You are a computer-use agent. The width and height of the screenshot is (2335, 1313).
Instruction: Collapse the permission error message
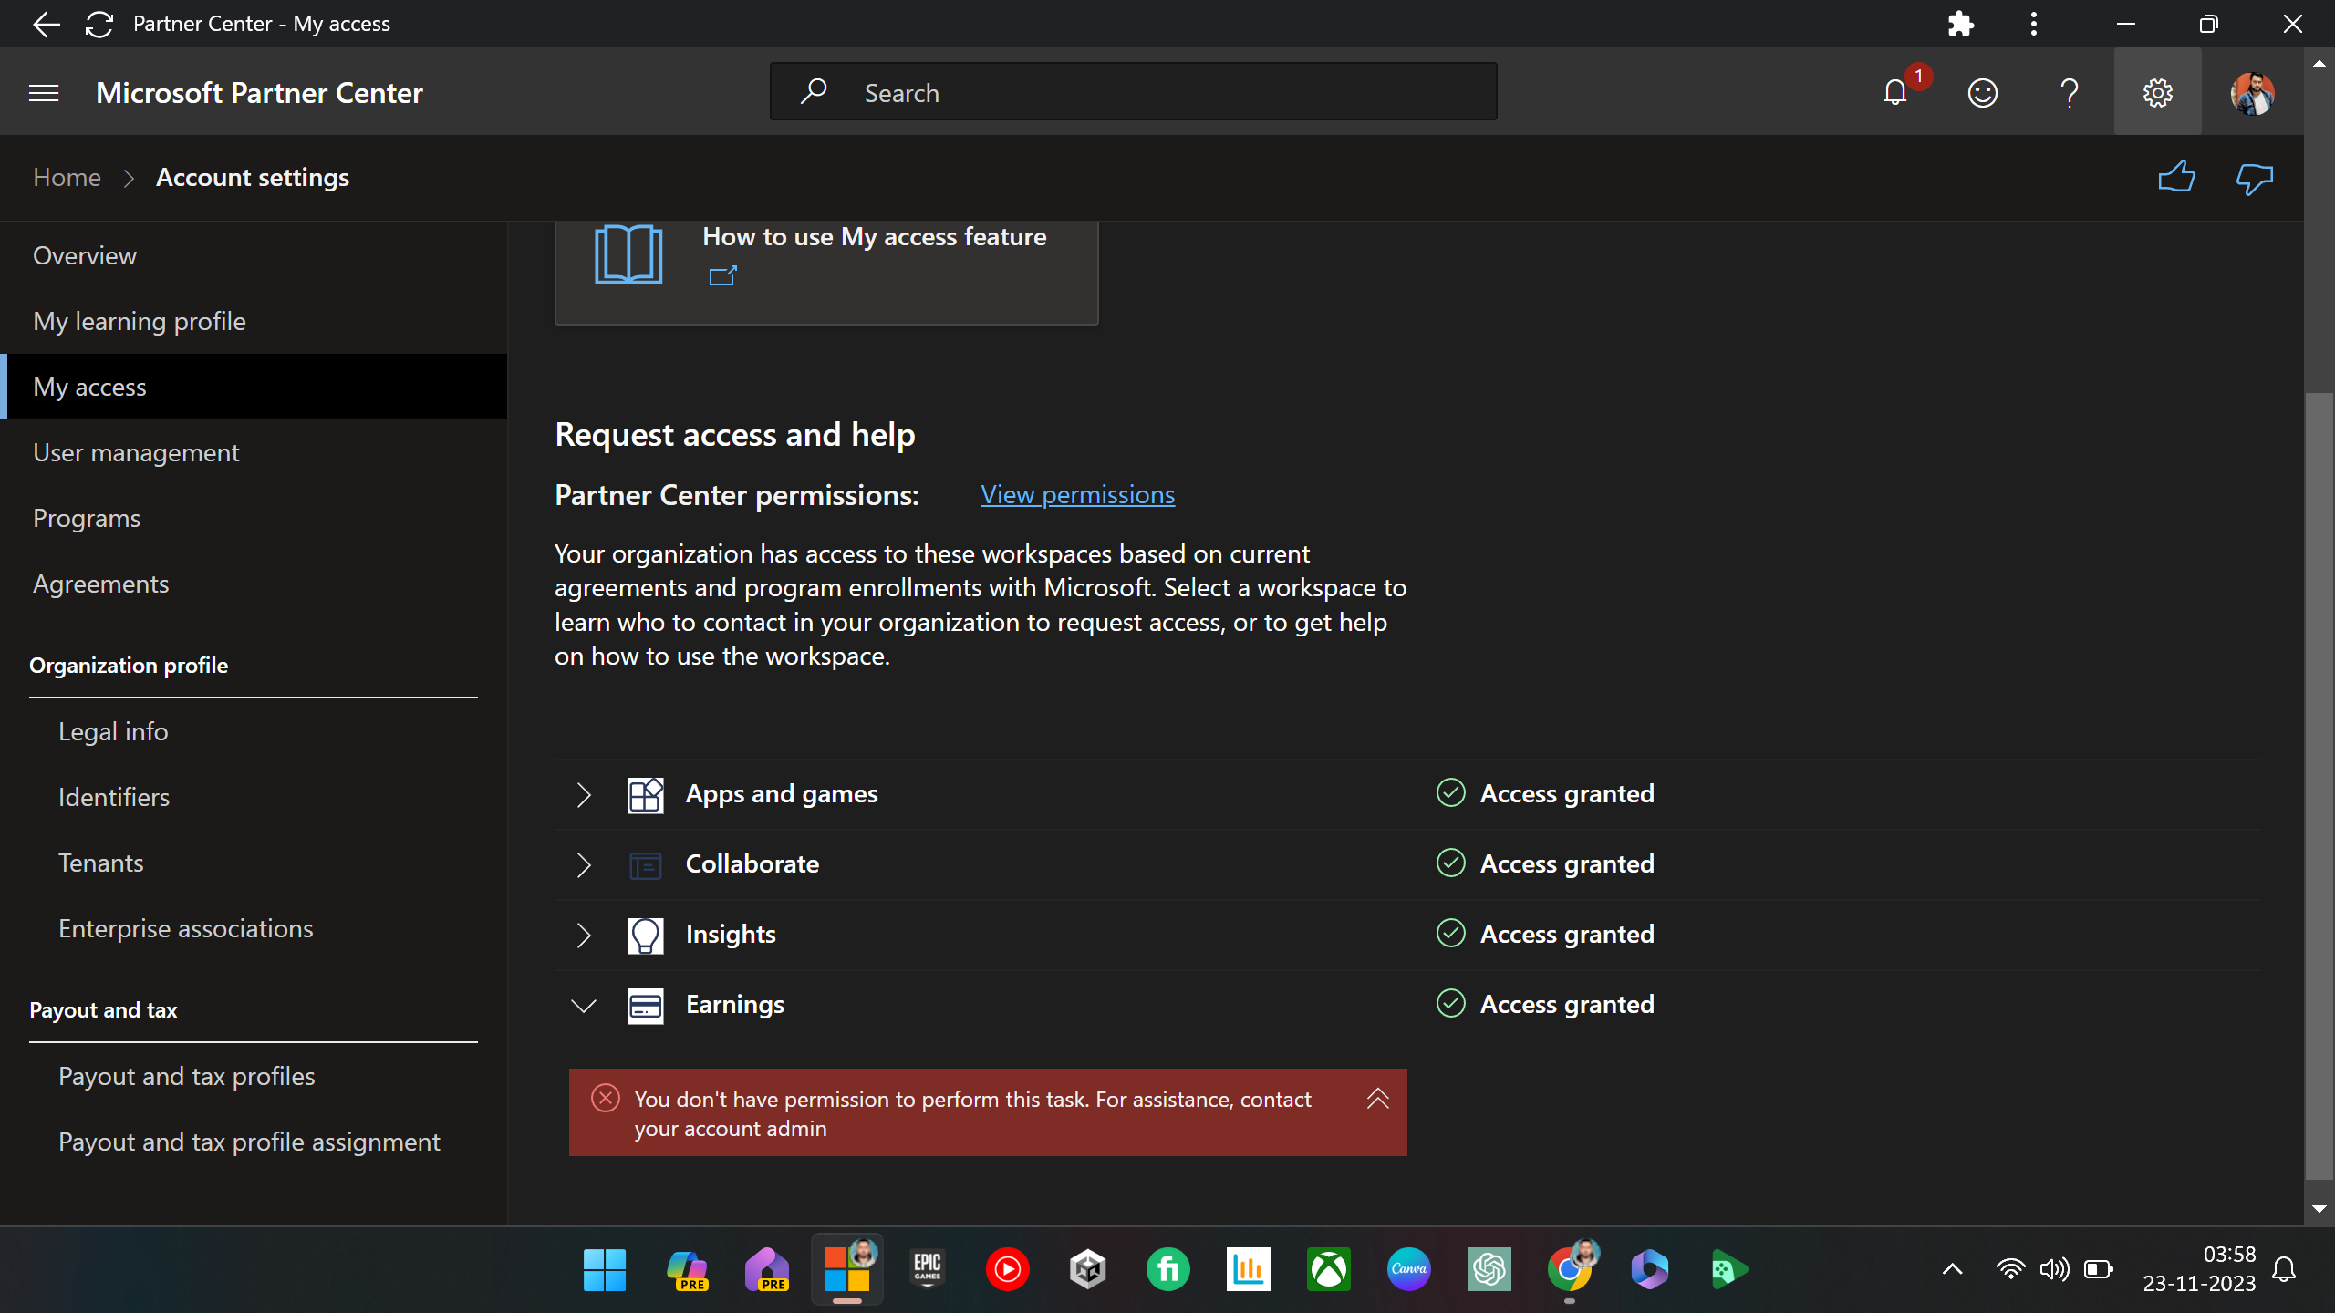pyautogui.click(x=1378, y=1098)
